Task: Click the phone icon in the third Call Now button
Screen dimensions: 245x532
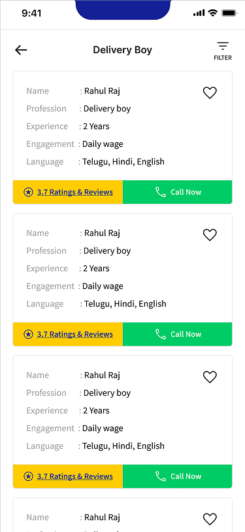Action: coord(161,476)
